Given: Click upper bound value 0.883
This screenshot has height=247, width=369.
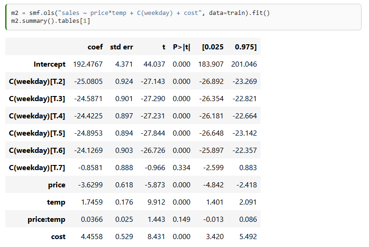Looking at the screenshot, I should (x=248, y=168).
